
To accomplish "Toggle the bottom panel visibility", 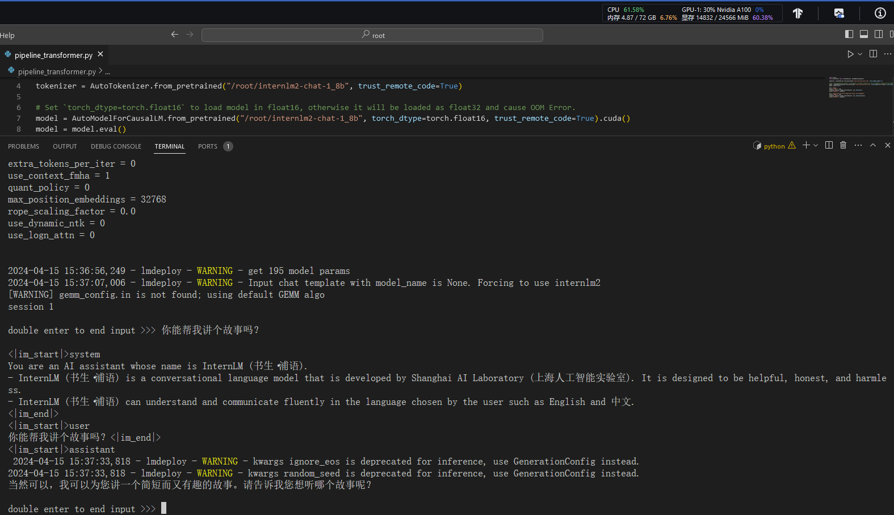I will (x=864, y=34).
